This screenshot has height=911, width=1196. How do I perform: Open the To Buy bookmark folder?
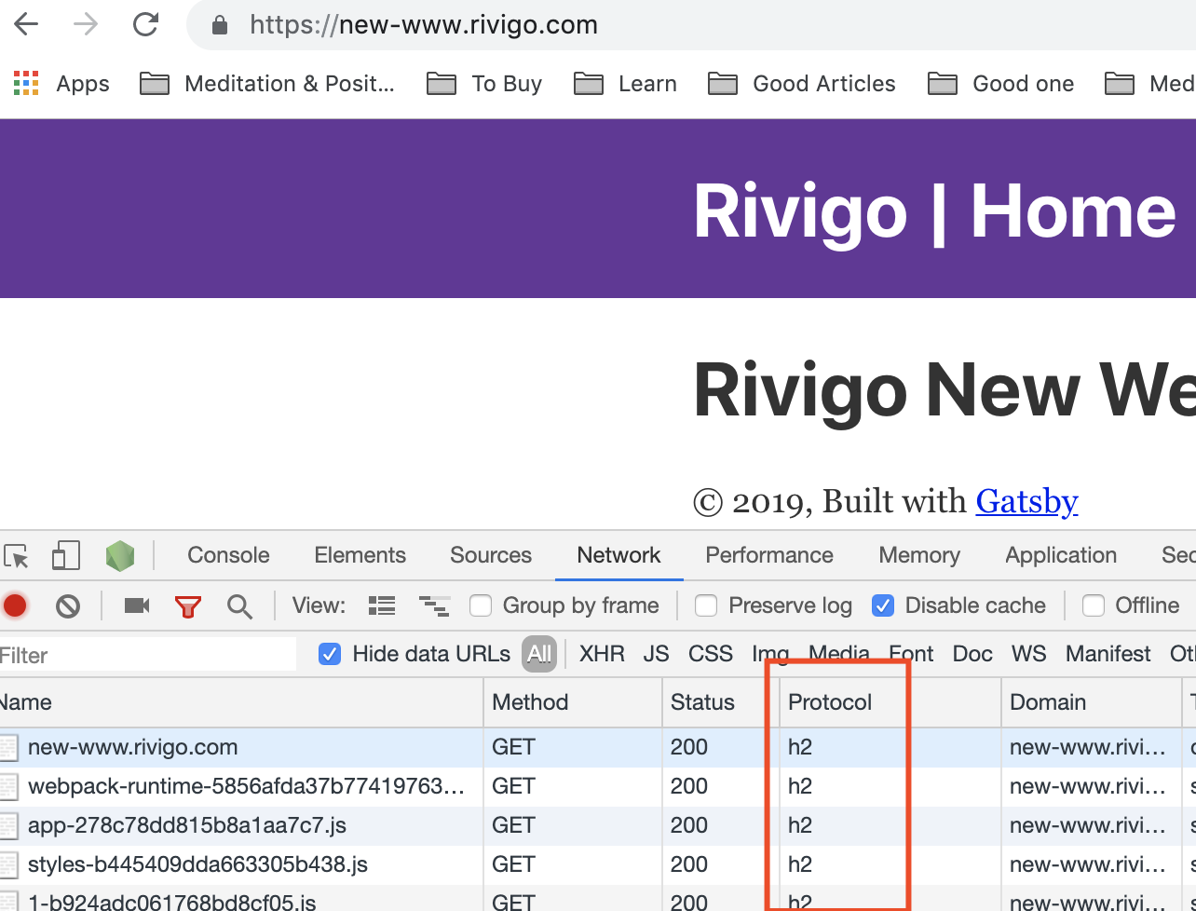(x=484, y=84)
